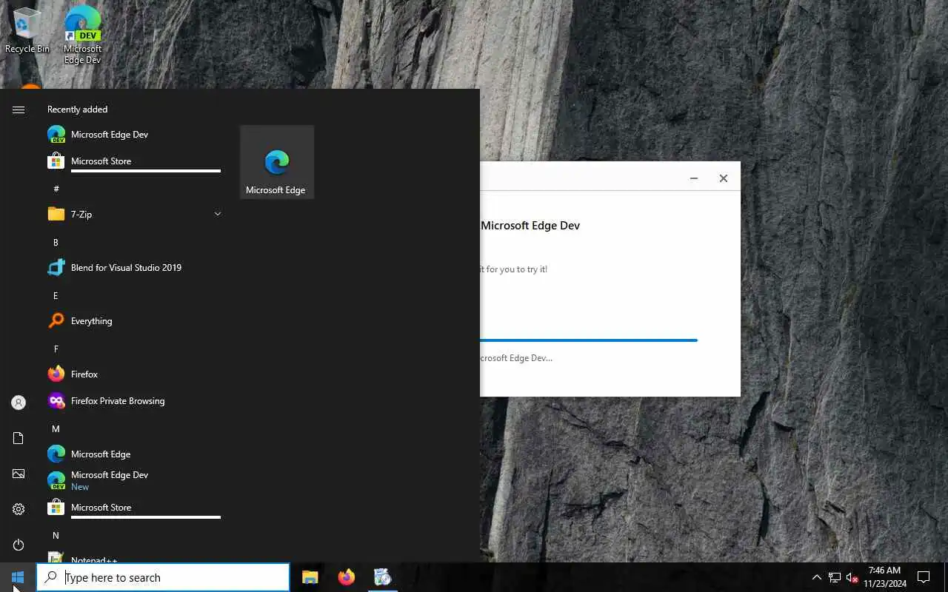Image resolution: width=948 pixels, height=592 pixels.
Task: Click the muted volume tray icon
Action: point(852,577)
